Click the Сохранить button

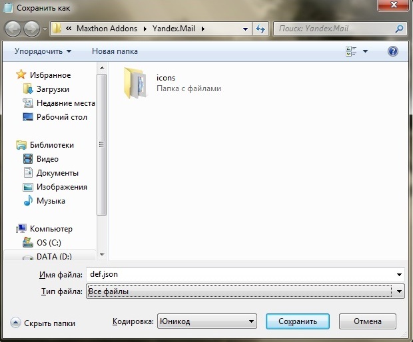298,321
